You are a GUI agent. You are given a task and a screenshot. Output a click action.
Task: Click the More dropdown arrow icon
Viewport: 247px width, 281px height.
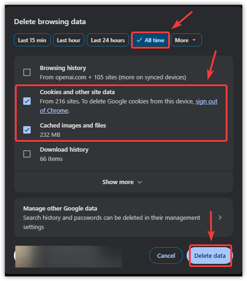click(x=194, y=40)
